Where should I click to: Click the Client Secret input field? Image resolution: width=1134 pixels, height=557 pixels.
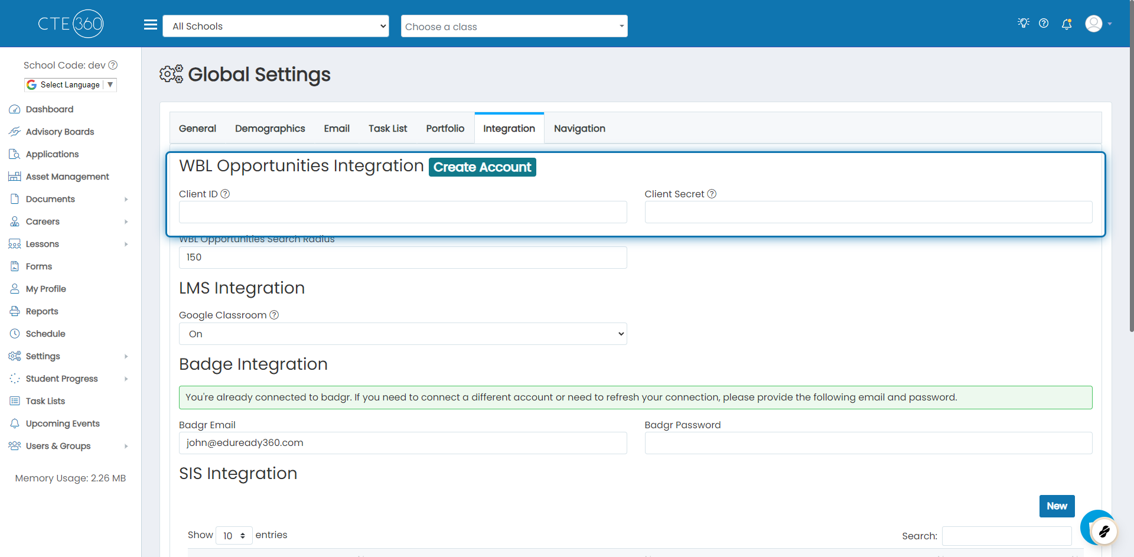tap(868, 212)
